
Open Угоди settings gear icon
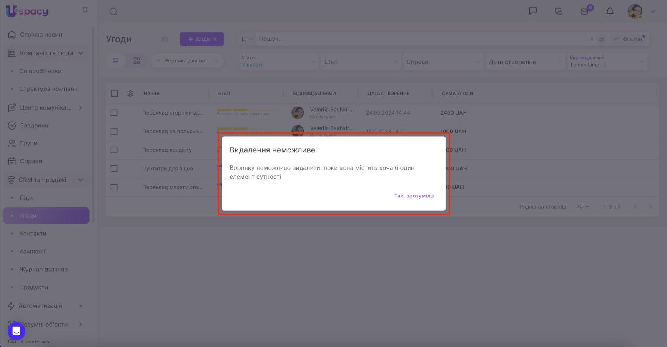click(165, 39)
